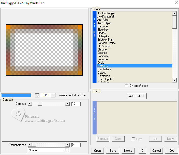Image resolution: width=179 pixels, height=155 pixels.
Task: Click the Defocus slider right arrow
Action: pyautogui.click(x=67, y=104)
